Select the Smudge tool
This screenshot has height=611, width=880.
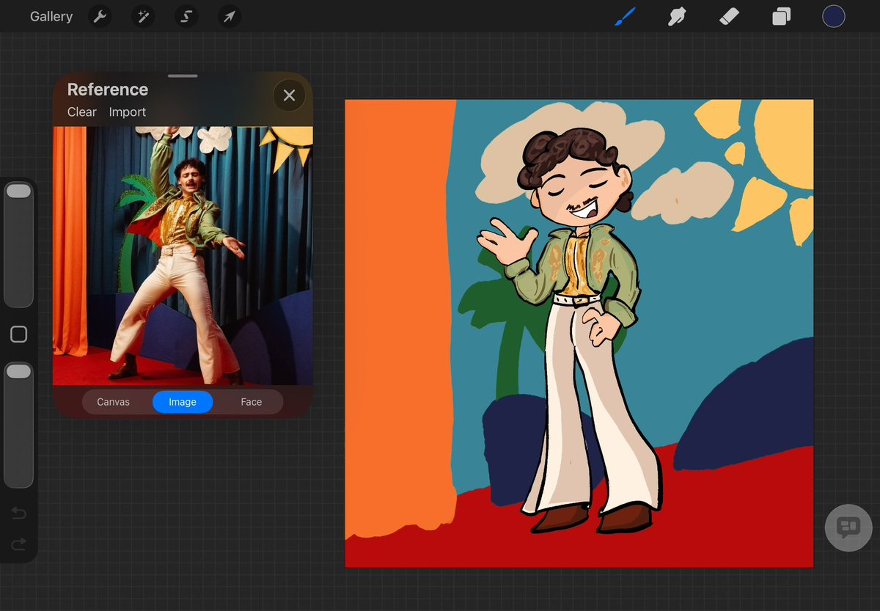677,16
